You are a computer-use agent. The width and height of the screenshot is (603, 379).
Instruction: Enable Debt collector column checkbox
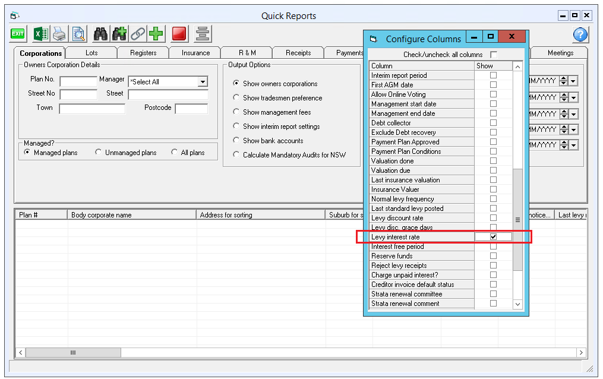[494, 122]
